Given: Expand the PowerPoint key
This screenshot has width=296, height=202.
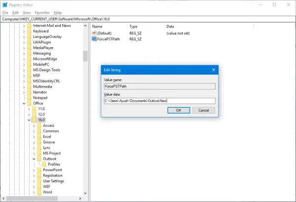Looking at the screenshot, I should coord(34,170).
